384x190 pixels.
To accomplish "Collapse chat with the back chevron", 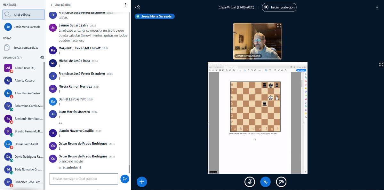I will (52, 5).
